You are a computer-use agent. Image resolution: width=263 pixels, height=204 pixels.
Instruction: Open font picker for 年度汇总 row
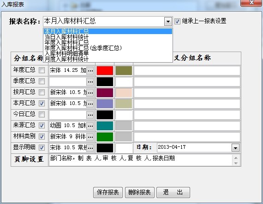point(90,70)
